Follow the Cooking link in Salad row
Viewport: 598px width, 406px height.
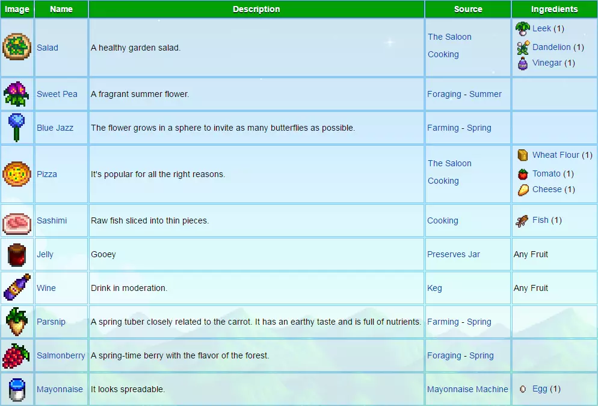coord(443,54)
